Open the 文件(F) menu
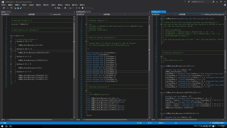Viewport: 227px width, 128px height. pyautogui.click(x=3, y=5)
